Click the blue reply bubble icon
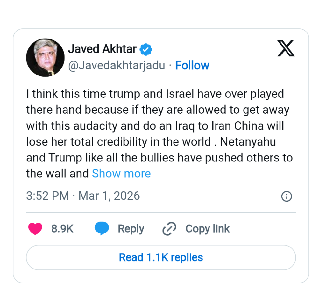 pyautogui.click(x=102, y=229)
